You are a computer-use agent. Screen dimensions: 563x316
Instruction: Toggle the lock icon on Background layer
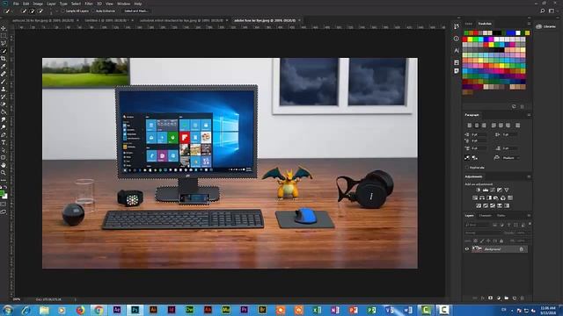point(522,249)
